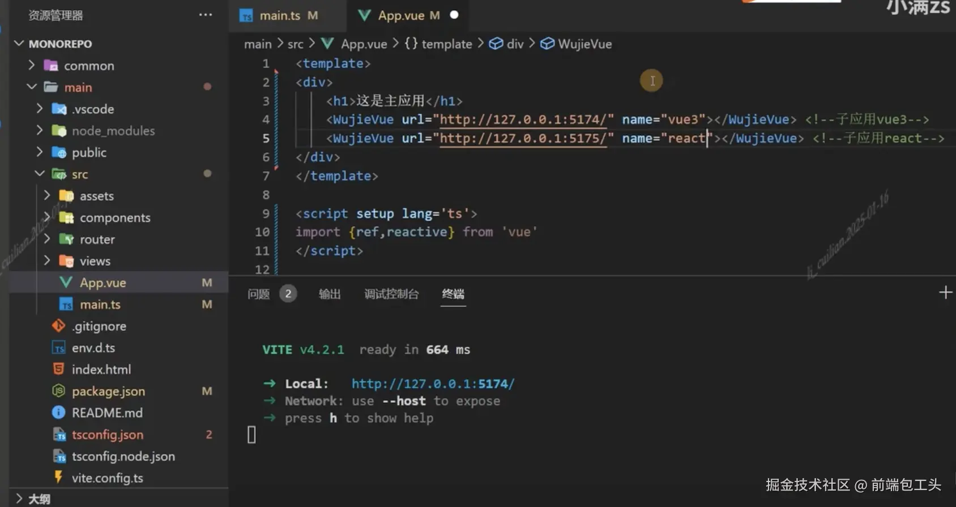The height and width of the screenshot is (507, 956).
Task: Collapse the main folder chevron
Action: pyautogui.click(x=32, y=87)
